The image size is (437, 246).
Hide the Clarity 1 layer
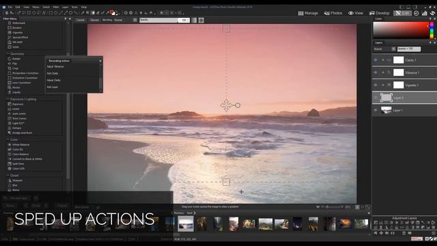point(376,60)
